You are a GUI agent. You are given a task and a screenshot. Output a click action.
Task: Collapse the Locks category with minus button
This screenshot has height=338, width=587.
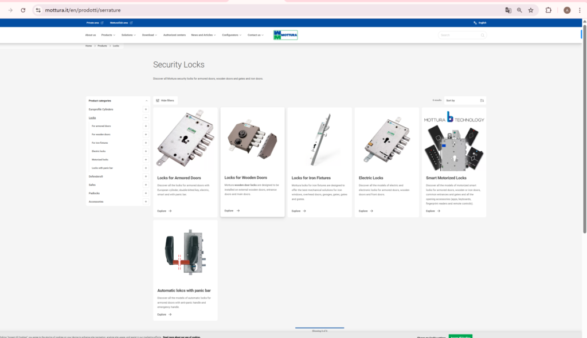[146, 117]
